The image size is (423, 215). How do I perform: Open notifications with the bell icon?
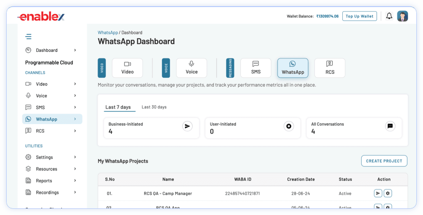(389, 16)
